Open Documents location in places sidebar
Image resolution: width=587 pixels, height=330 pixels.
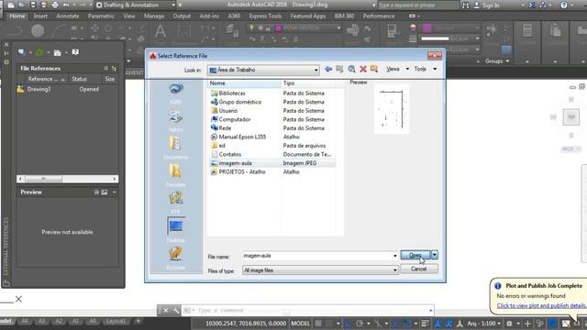[x=175, y=148]
